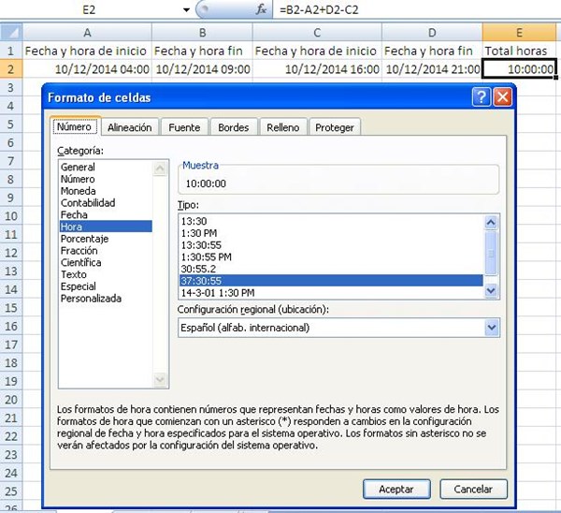The width and height of the screenshot is (561, 513).
Task: Pick the Fracción category
Action: point(106,250)
